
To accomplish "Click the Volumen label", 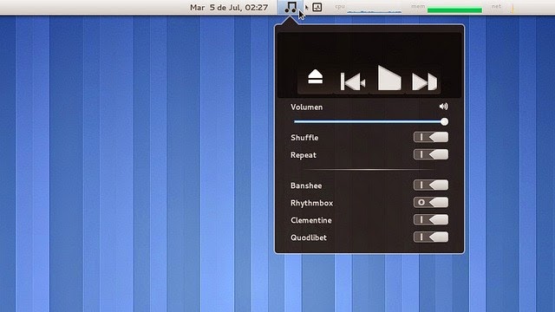I will click(x=306, y=107).
